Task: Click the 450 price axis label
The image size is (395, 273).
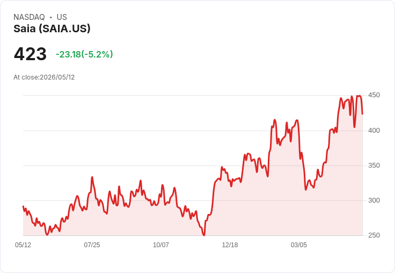Action: pyautogui.click(x=374, y=95)
